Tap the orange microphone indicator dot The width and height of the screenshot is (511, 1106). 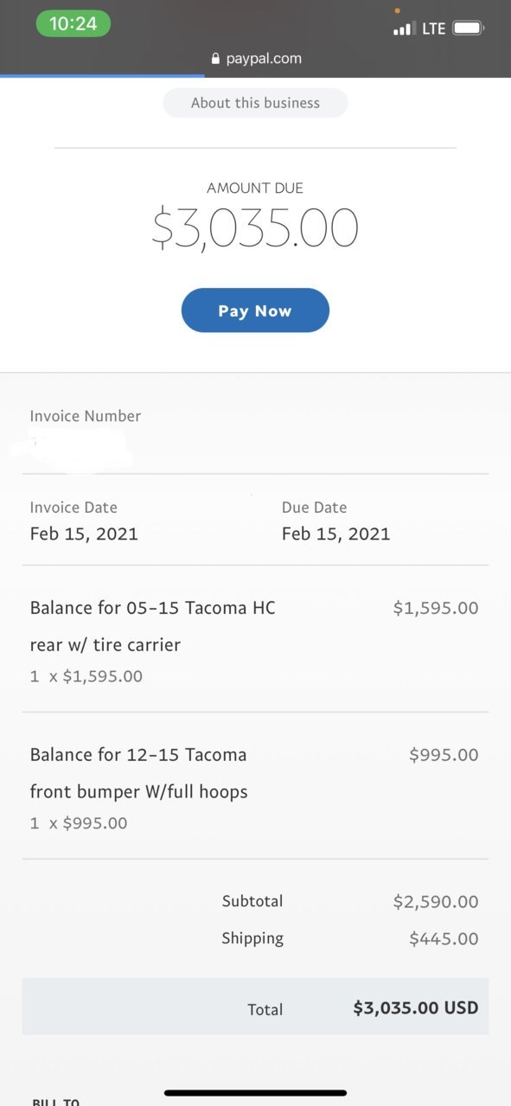tap(397, 10)
